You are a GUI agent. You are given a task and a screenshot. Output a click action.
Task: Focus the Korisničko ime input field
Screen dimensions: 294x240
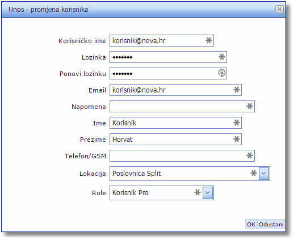162,40
